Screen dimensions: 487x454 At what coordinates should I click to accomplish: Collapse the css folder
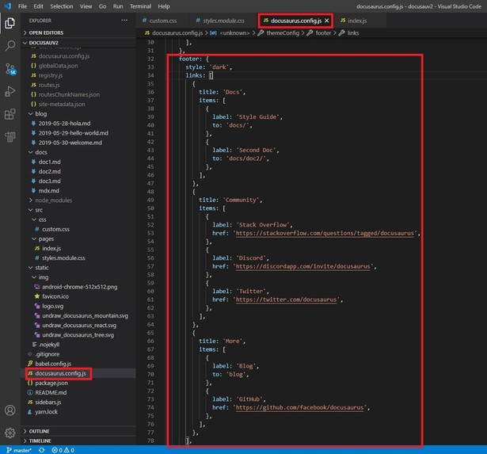tap(43, 219)
